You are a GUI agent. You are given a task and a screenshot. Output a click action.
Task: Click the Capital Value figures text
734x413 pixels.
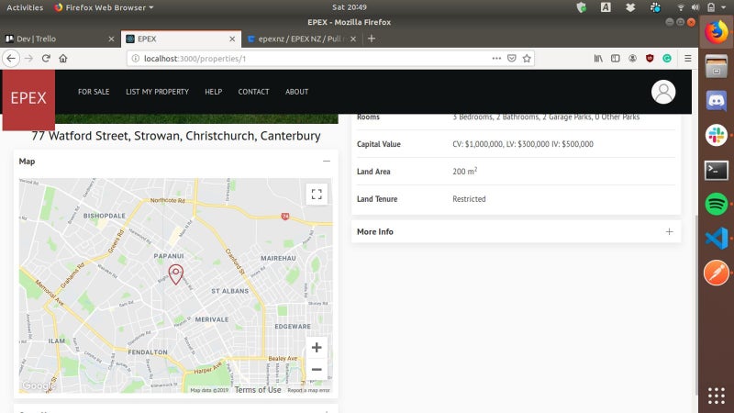tap(523, 144)
